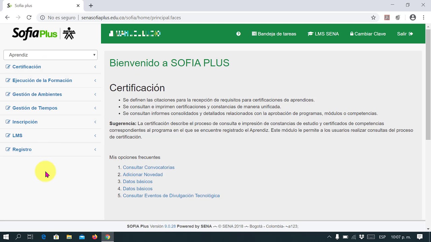The height and width of the screenshot is (242, 431).
Task: Close the Sofia plus tab
Action: click(78, 5)
